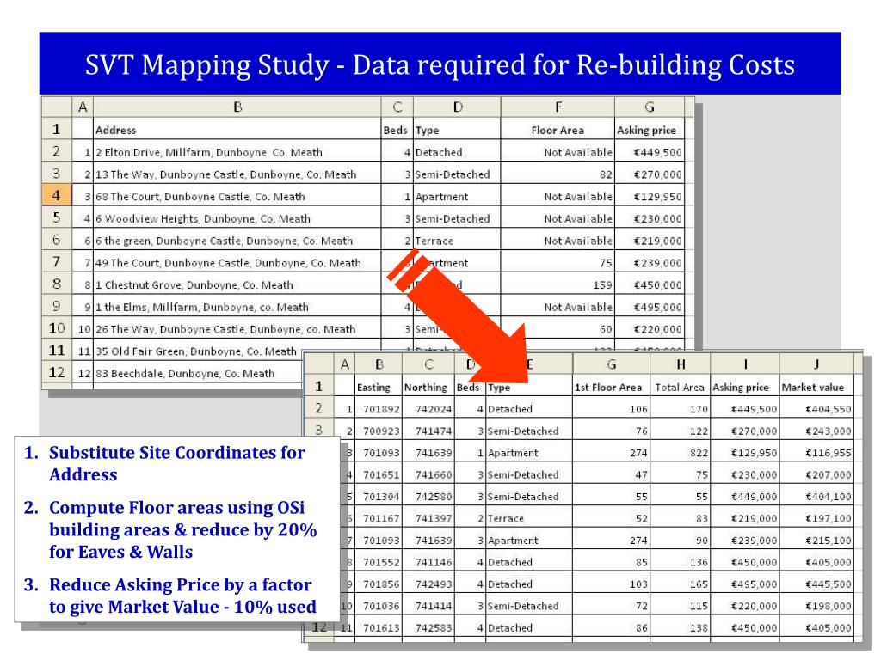Select column H header above Total Area
The height and width of the screenshot is (660, 881).
click(x=681, y=364)
